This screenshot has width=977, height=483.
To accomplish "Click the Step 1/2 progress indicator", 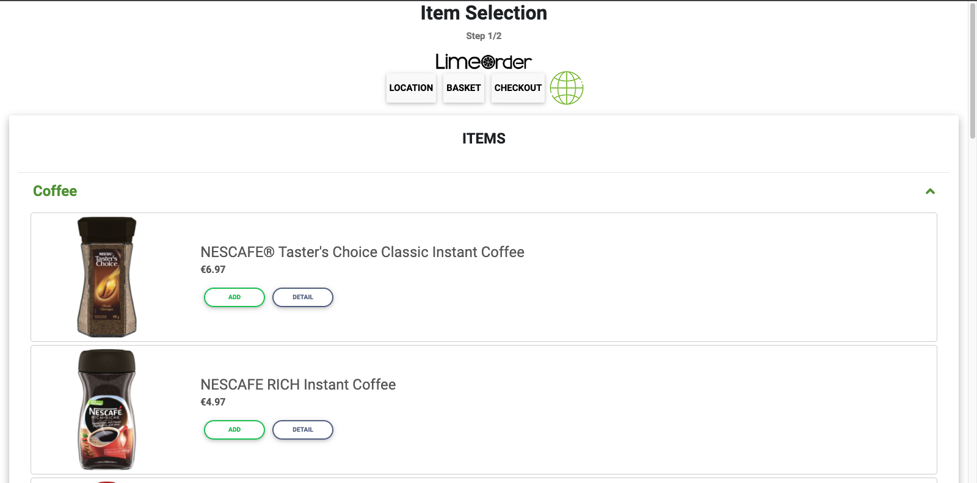I will tap(484, 35).
